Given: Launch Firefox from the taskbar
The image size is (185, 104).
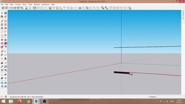Looking at the screenshot, I should 19,101.
